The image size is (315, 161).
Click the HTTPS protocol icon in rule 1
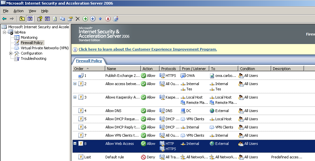162,76
